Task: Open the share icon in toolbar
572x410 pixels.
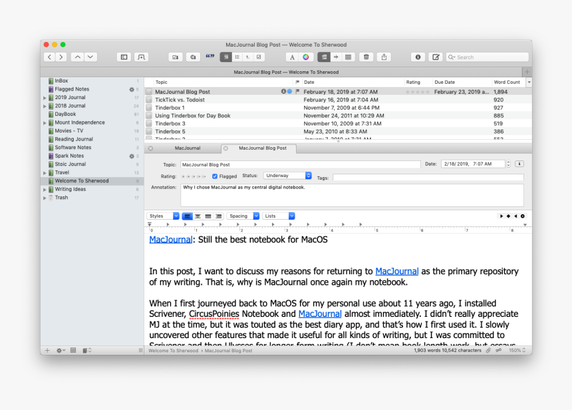Action: 384,57
